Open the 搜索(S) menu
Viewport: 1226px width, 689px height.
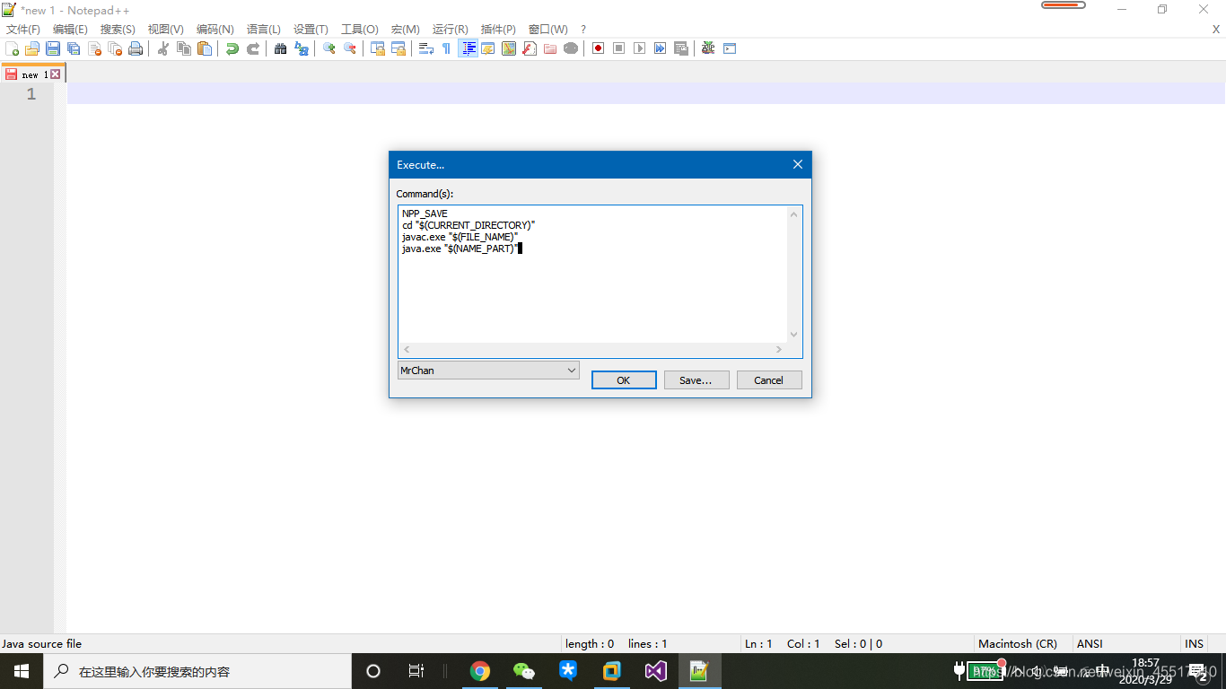pos(118,30)
